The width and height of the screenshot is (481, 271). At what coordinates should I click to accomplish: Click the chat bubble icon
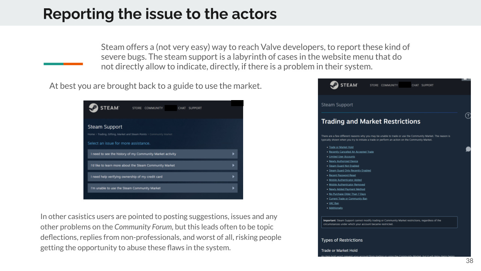click(x=468, y=149)
